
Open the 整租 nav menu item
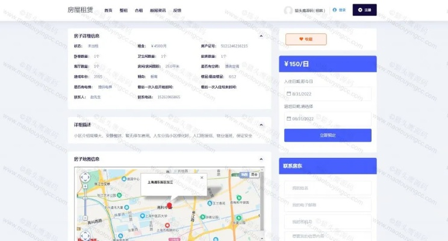(123, 10)
